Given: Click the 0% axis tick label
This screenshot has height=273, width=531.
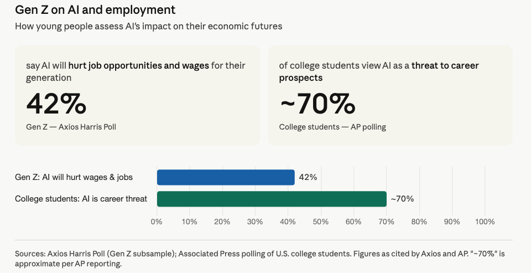Looking at the screenshot, I should click(157, 222).
